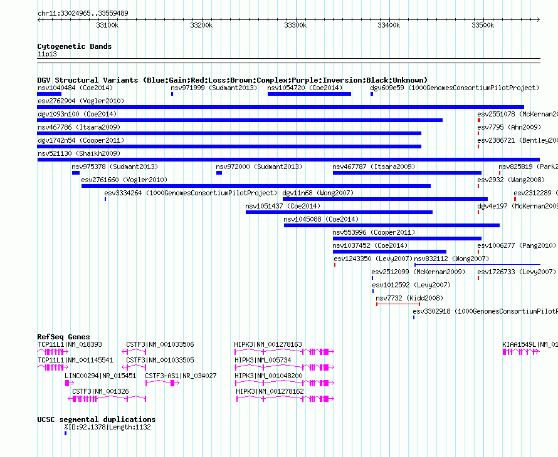This screenshot has height=457, width=558.
Task: Click the HIPK3|NM_001278163 transcript label
Action: (x=268, y=344)
